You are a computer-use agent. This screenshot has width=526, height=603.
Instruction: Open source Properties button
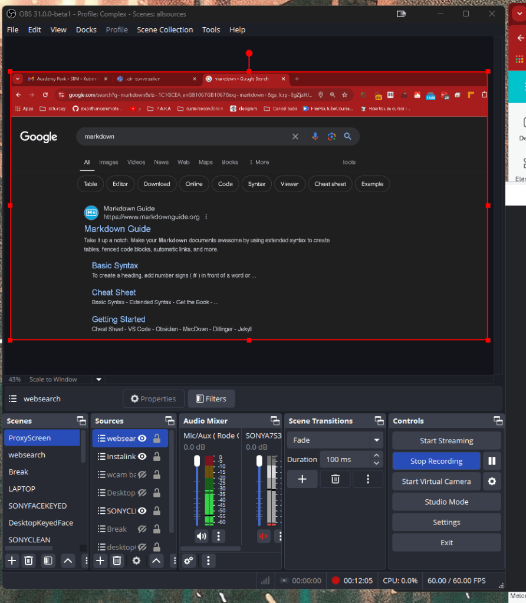(153, 399)
